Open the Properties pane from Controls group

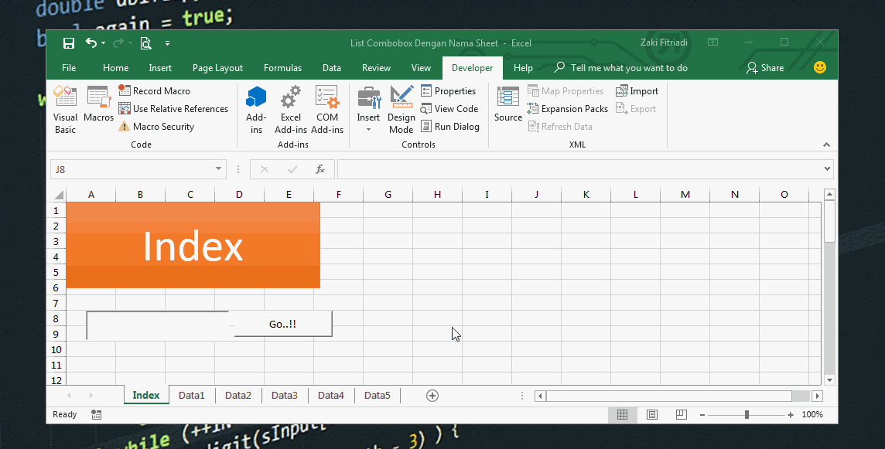[x=449, y=90]
